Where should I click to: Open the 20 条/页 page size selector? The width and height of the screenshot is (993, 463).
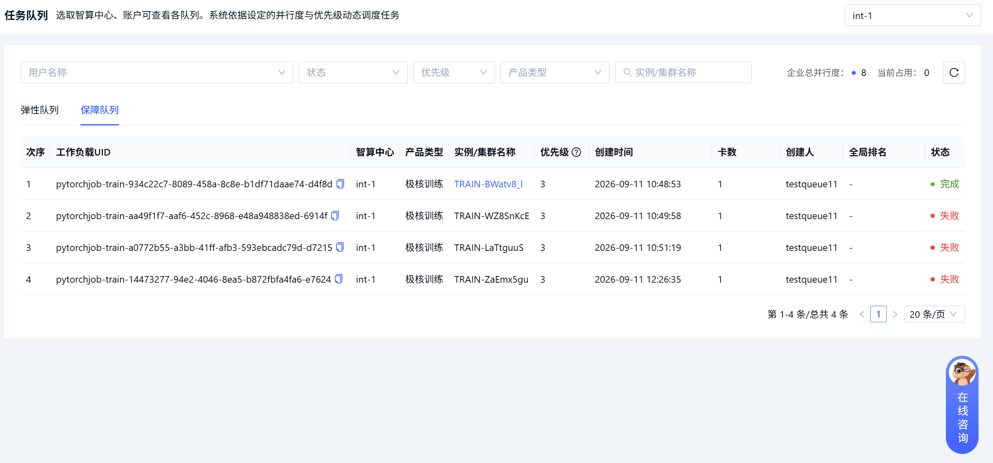point(934,314)
